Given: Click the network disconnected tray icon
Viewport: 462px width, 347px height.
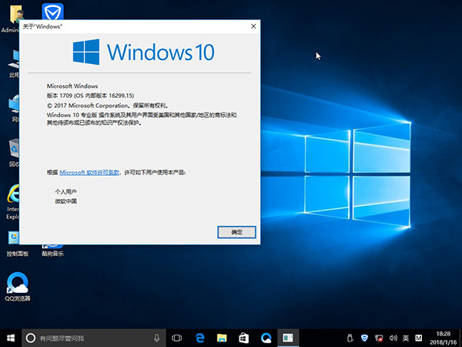Looking at the screenshot, I should 379,338.
